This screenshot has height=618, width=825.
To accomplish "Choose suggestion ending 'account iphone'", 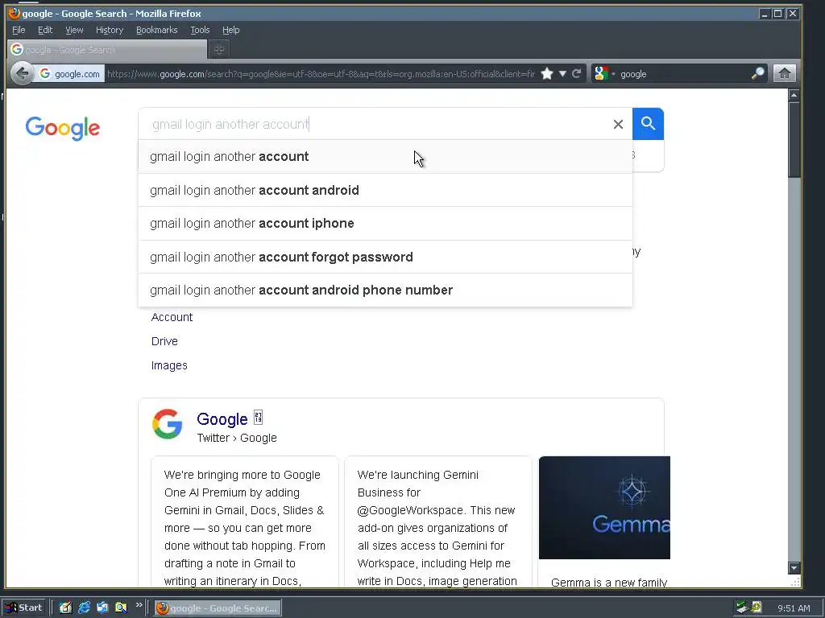I will coord(385,224).
